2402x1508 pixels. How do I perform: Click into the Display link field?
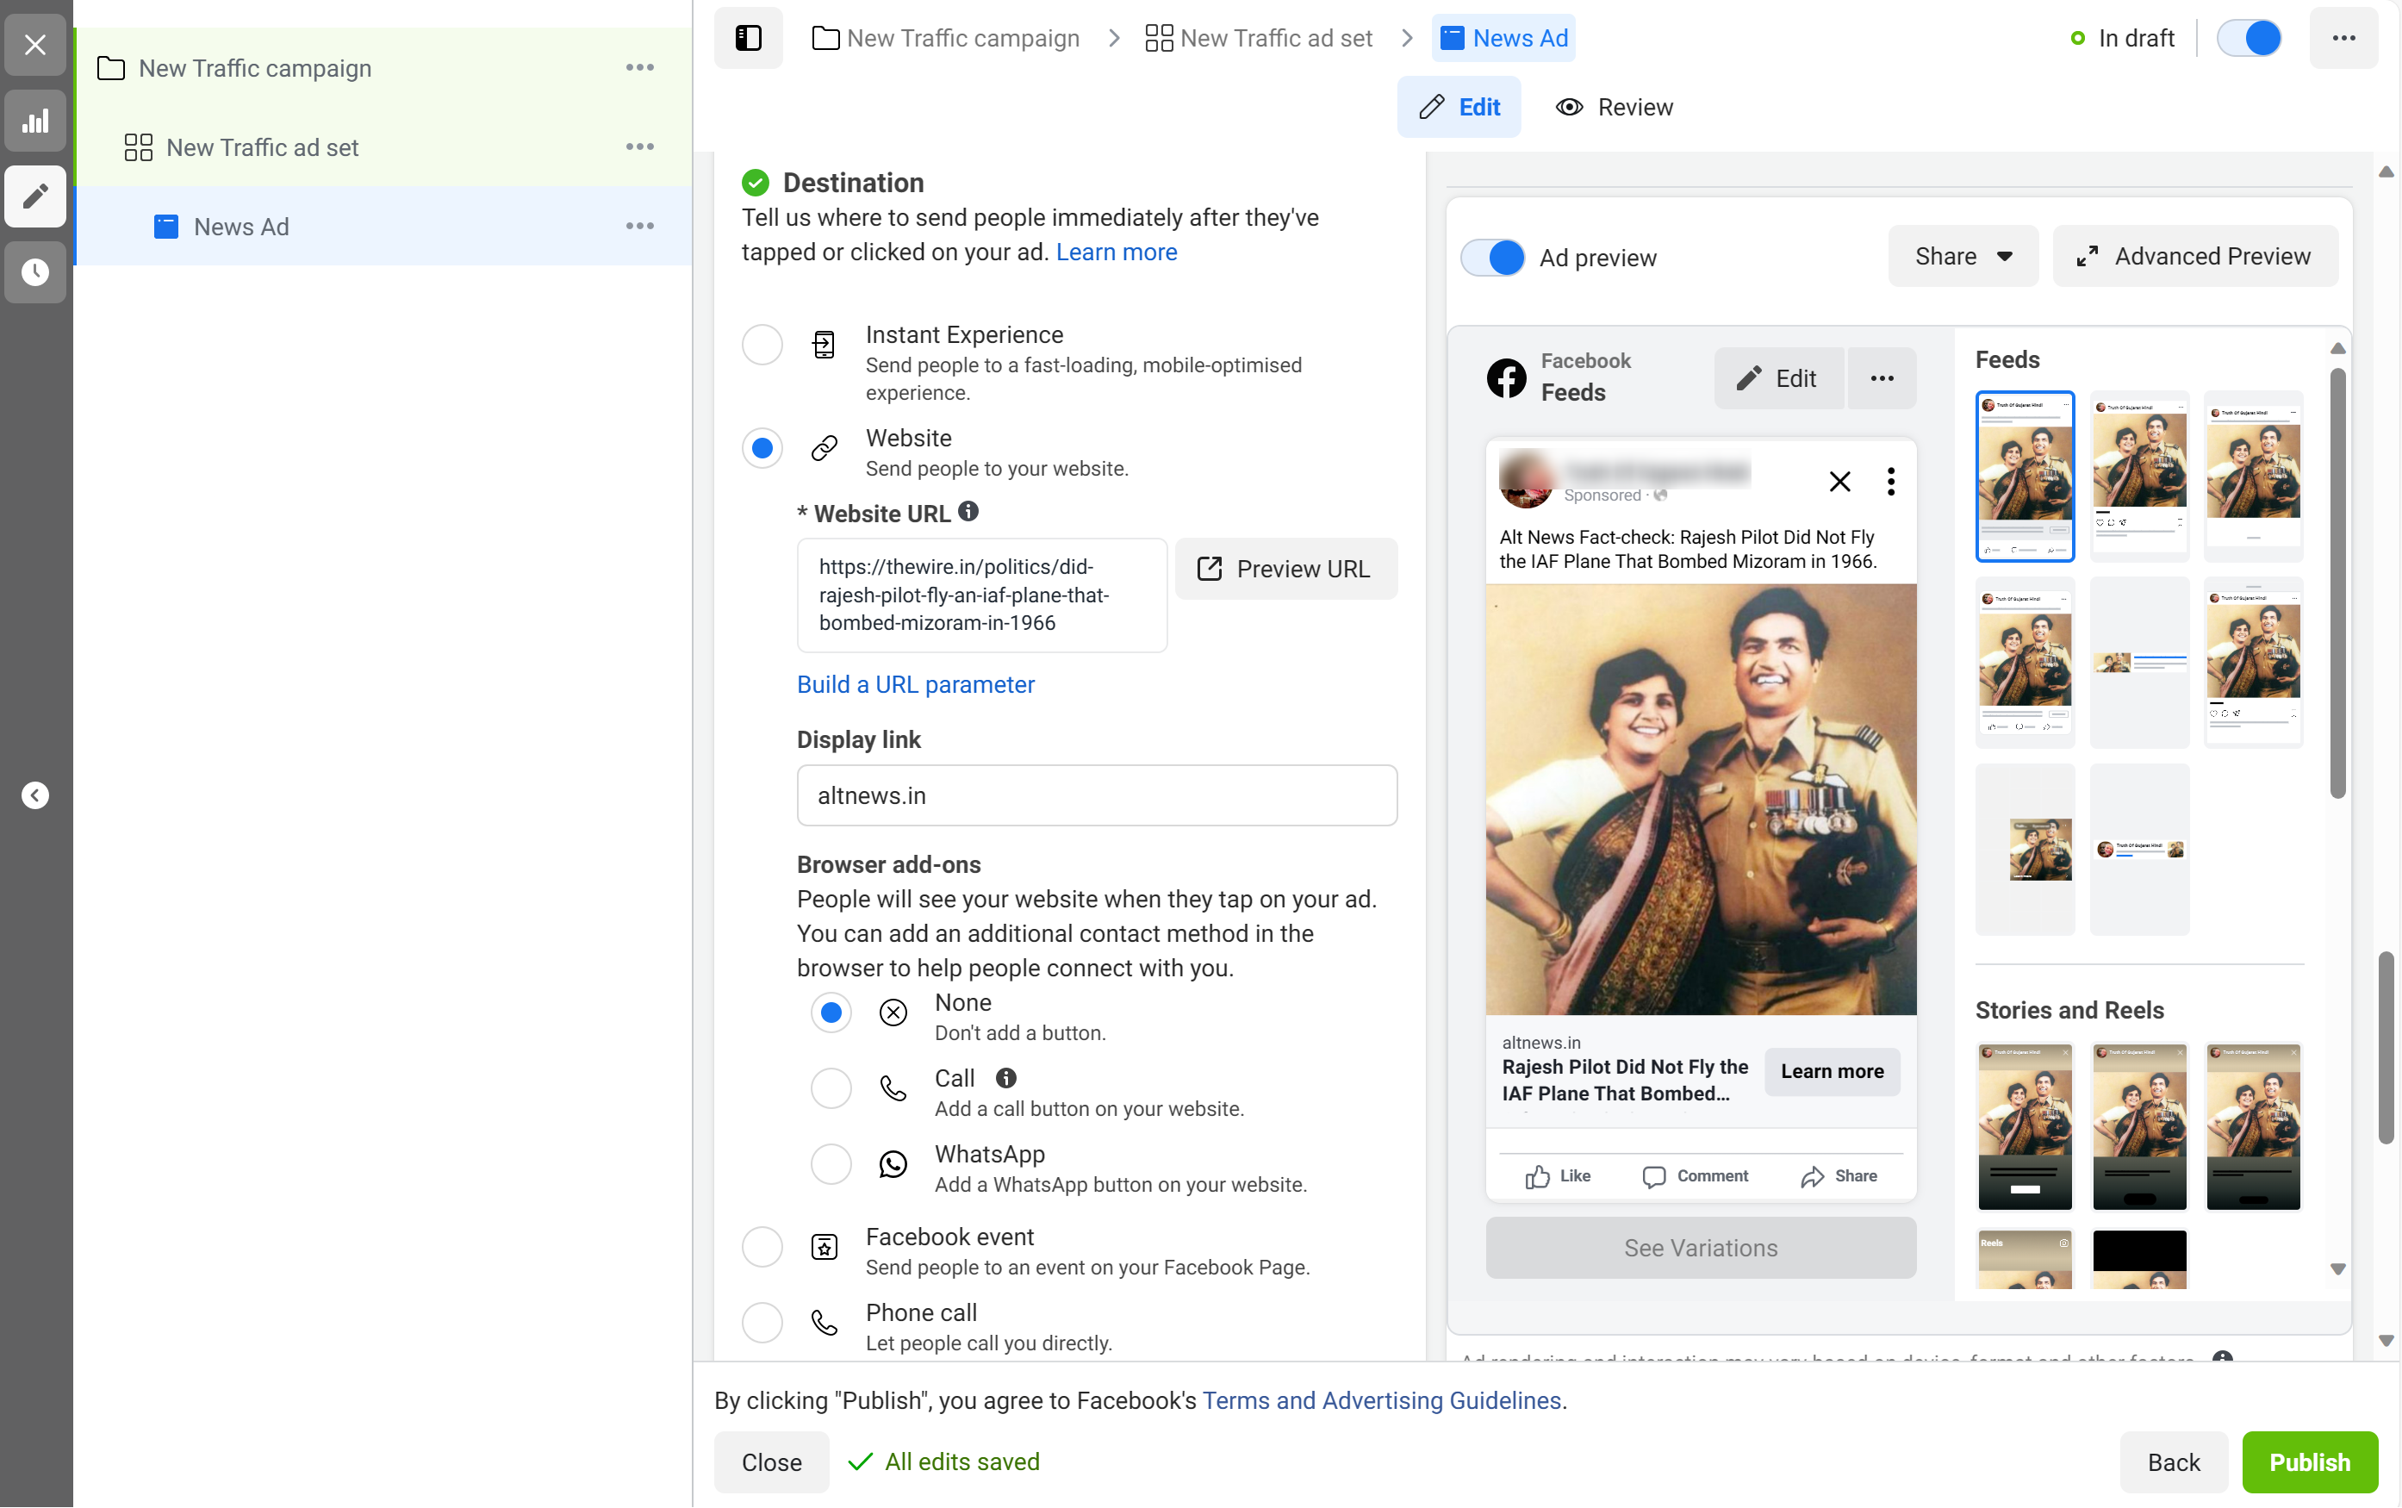pos(1097,795)
